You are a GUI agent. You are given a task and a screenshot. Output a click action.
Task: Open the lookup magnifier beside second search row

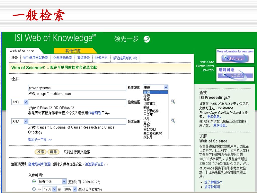click(173, 102)
